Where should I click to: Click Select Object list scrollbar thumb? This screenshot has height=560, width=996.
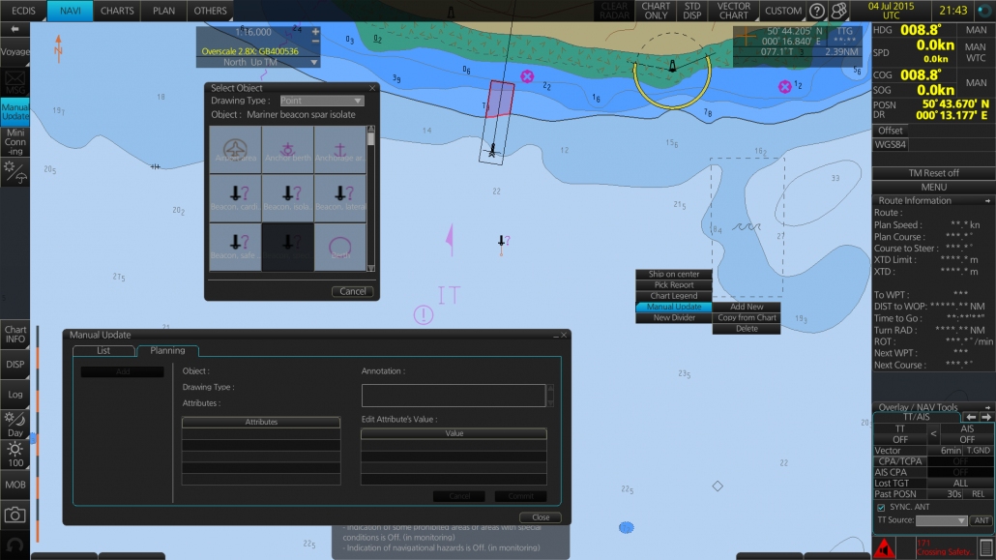[x=371, y=138]
